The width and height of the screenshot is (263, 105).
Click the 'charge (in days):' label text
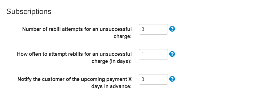pos(111,61)
